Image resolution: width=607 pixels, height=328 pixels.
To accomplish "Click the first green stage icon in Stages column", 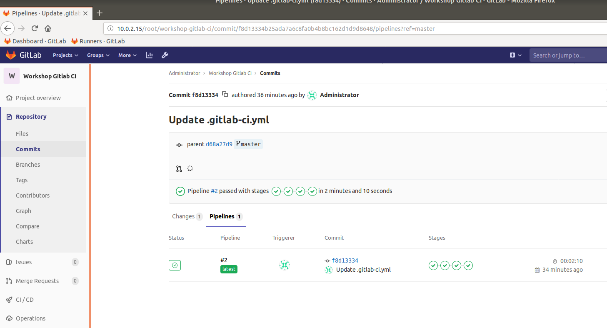I will tap(433, 265).
